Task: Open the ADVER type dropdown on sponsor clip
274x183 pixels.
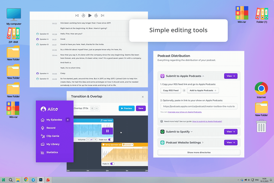Action: 128,145
